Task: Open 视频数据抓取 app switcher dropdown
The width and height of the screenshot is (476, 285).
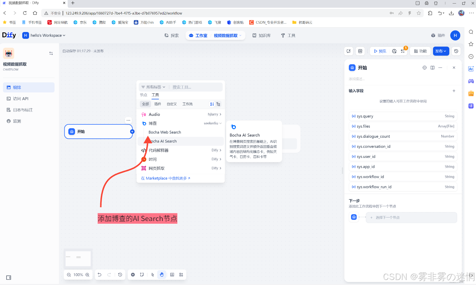Action: (228, 35)
